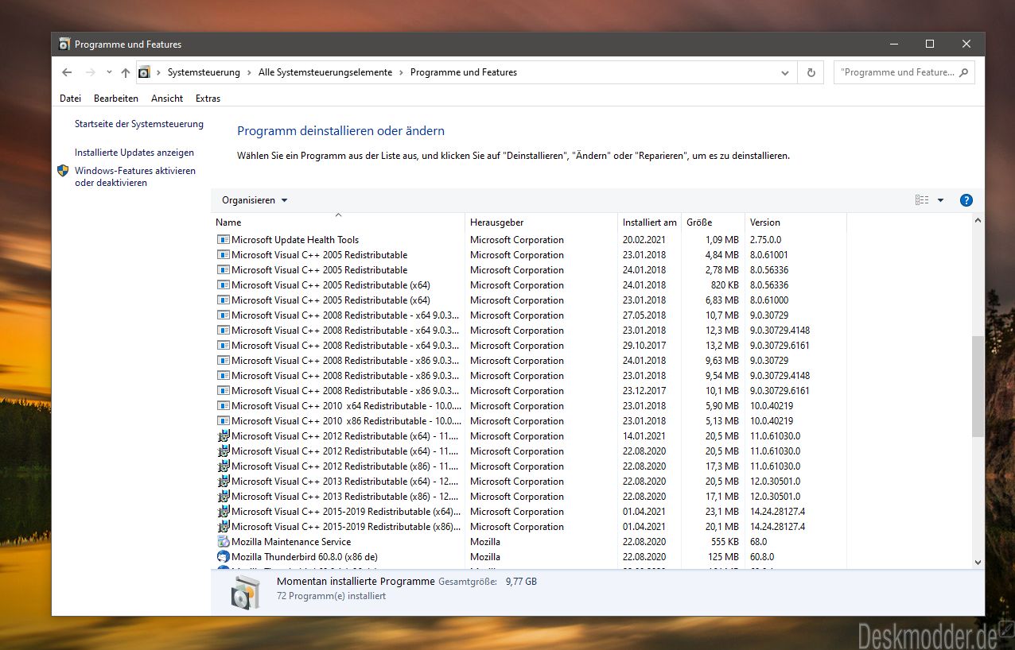Click Alle Systemsteuerungselemente breadcrumb
The image size is (1015, 650).
pos(325,72)
